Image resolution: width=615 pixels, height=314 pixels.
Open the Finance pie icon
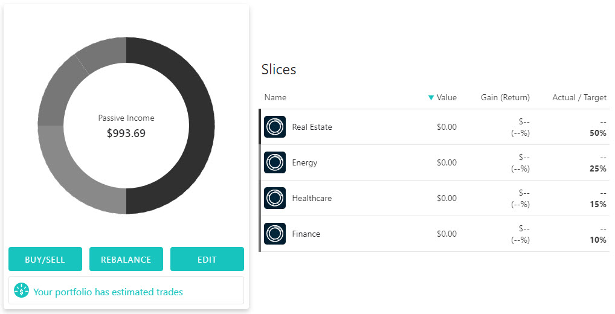[274, 234]
